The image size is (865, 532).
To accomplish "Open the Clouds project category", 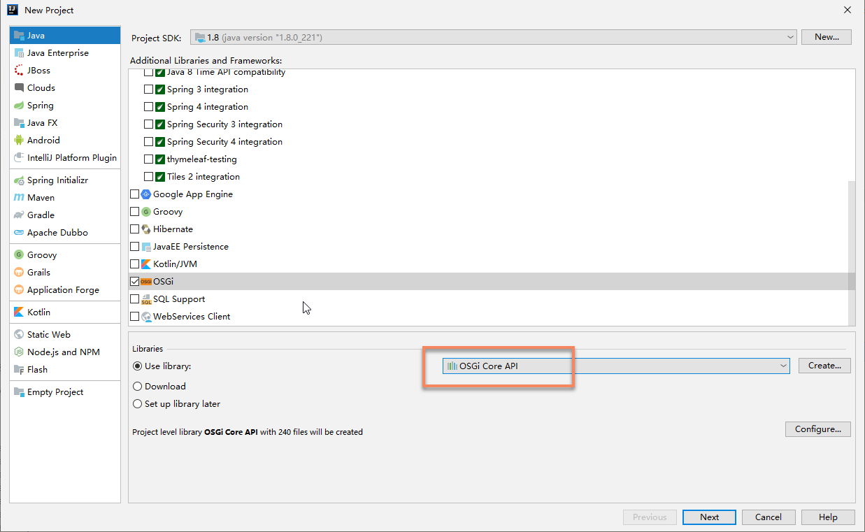I will click(65, 88).
